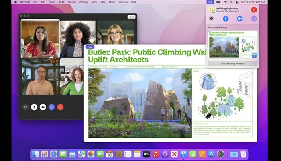Open the Slide menu
Screen dimensions: 281x161
61,2
